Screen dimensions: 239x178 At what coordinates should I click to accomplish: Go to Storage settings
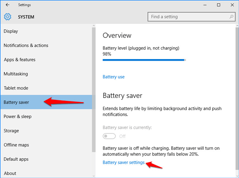pyautogui.click(x=12, y=131)
